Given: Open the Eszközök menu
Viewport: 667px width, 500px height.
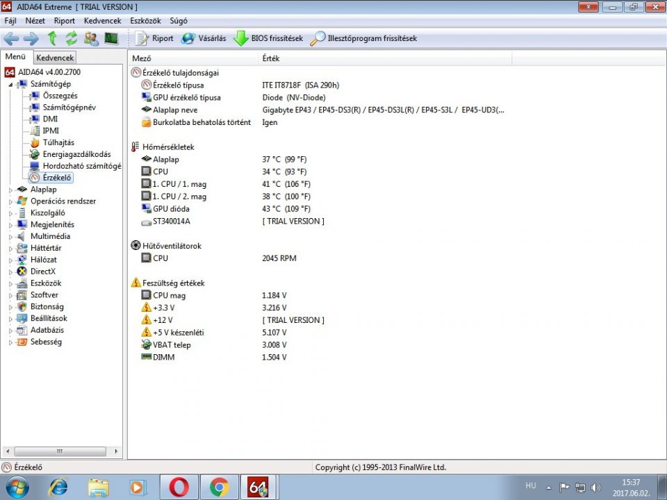Looking at the screenshot, I should point(145,20).
